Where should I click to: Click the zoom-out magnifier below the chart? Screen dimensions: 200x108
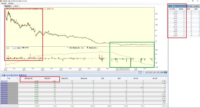(x=143, y=72)
